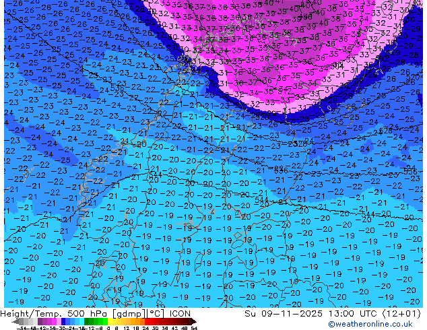This screenshot has width=427, height=330.
Task: Click the '512' contour label
Action: click(286, 91)
